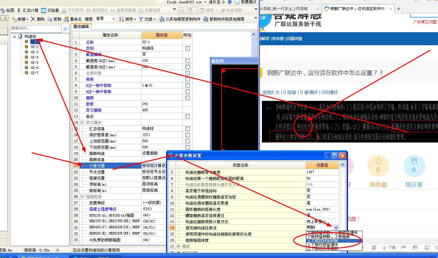Start 动态观察 dynamic observation

click(x=231, y=10)
